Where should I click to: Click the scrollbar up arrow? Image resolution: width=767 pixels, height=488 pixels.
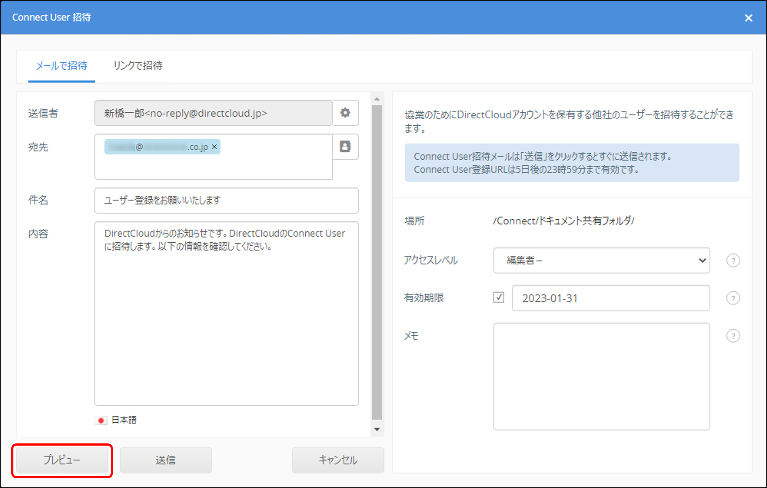coord(378,99)
